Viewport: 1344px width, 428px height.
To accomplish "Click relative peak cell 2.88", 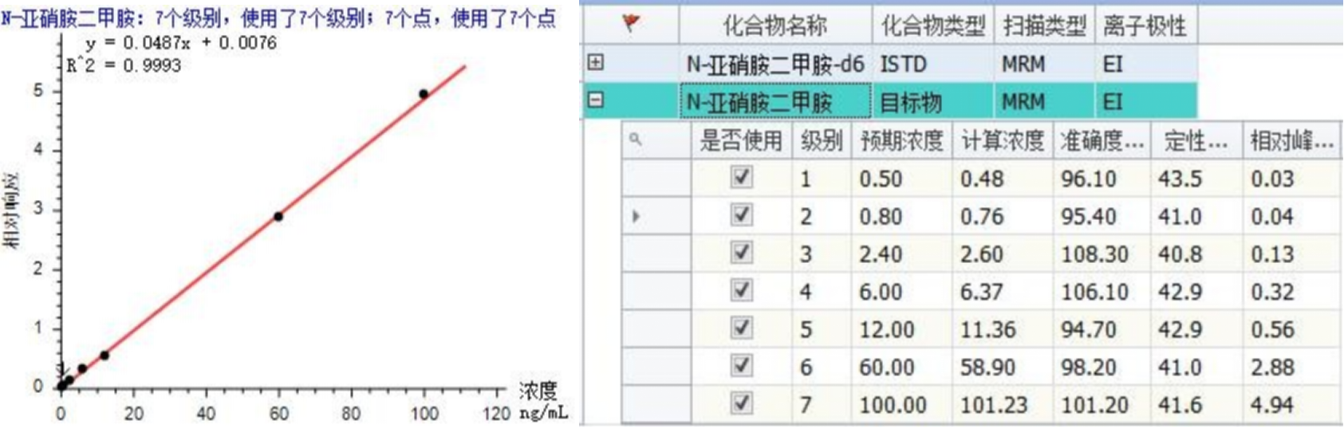I will 1291,367.
